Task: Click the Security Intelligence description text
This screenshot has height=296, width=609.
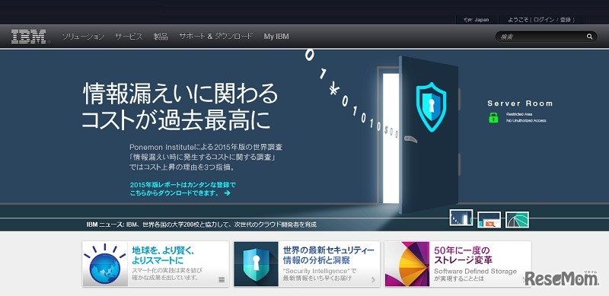Action: click(x=320, y=274)
